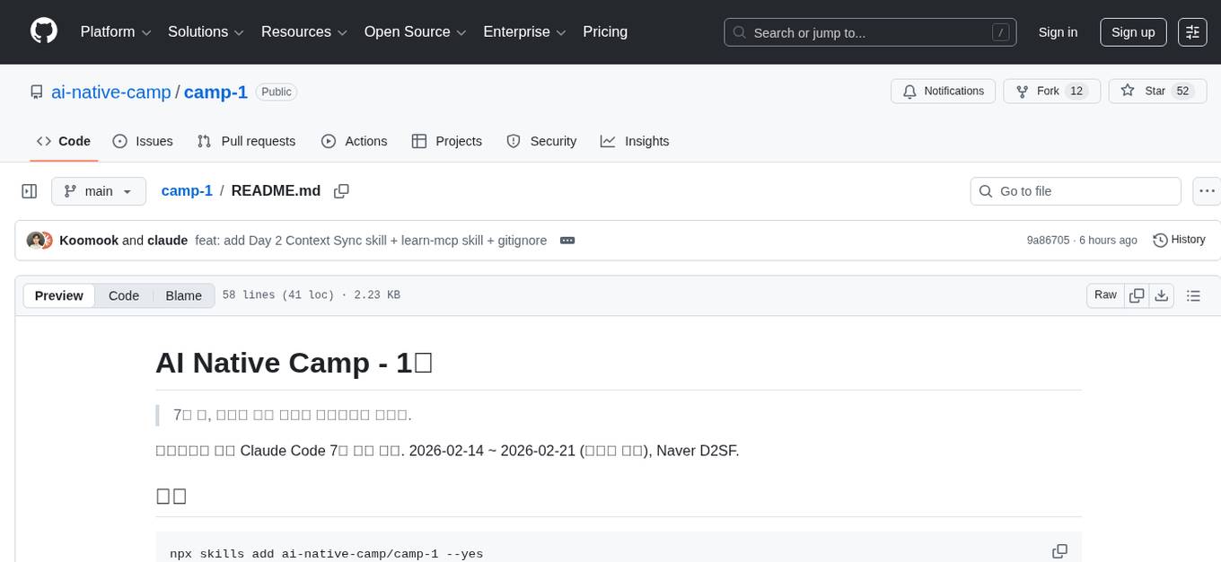Click the Go to file search field

(1075, 190)
